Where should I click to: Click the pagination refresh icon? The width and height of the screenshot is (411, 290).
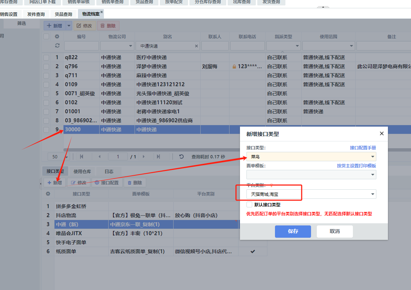(182, 157)
